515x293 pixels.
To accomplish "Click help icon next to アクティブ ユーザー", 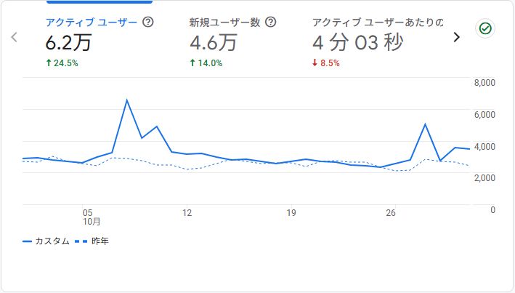I will 148,23.
